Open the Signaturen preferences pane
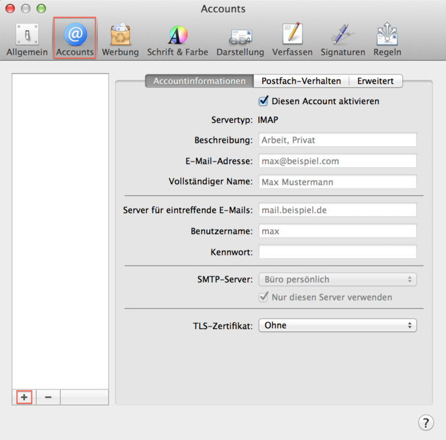 pos(343,39)
